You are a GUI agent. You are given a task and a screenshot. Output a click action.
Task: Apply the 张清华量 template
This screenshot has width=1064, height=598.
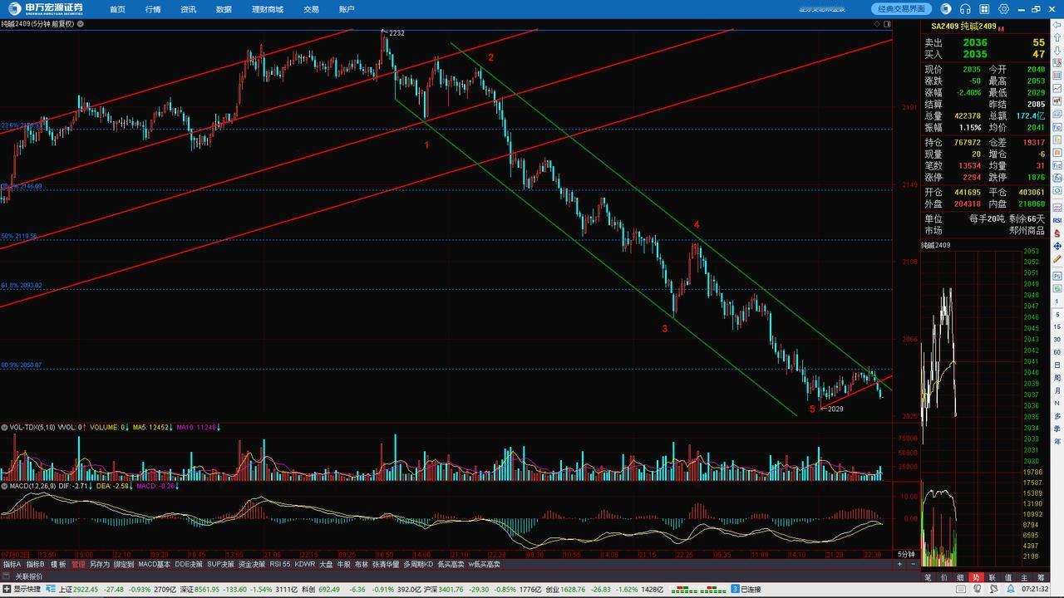click(386, 564)
